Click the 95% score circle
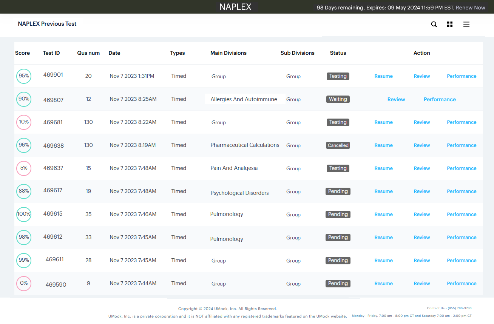The image size is (494, 324). click(x=24, y=76)
